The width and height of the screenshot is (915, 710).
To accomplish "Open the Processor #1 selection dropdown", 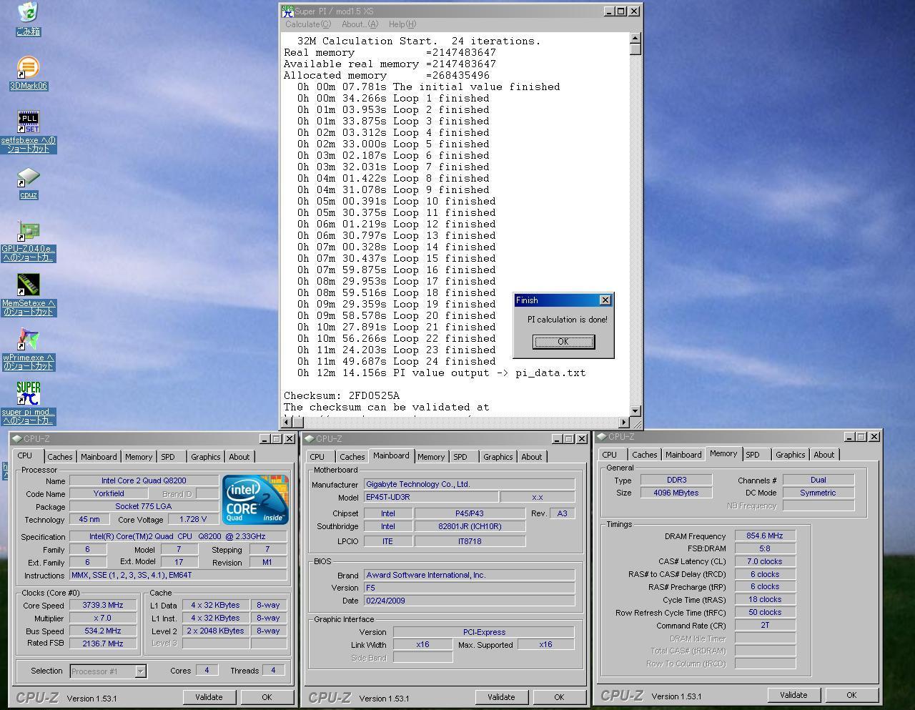I will tap(140, 671).
